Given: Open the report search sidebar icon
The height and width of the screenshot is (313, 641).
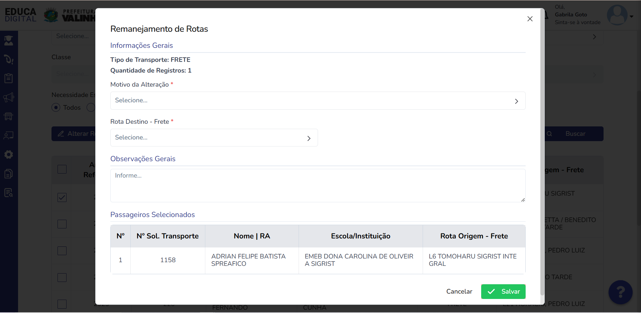Looking at the screenshot, I should click(9, 193).
